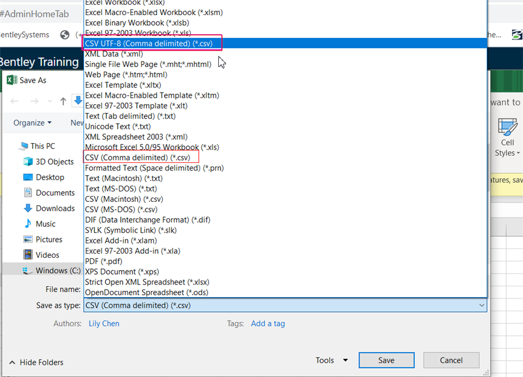The image size is (523, 377).
Task: Pick Excel Binary Workbook (*.xlsb) format
Action: click(x=285, y=23)
